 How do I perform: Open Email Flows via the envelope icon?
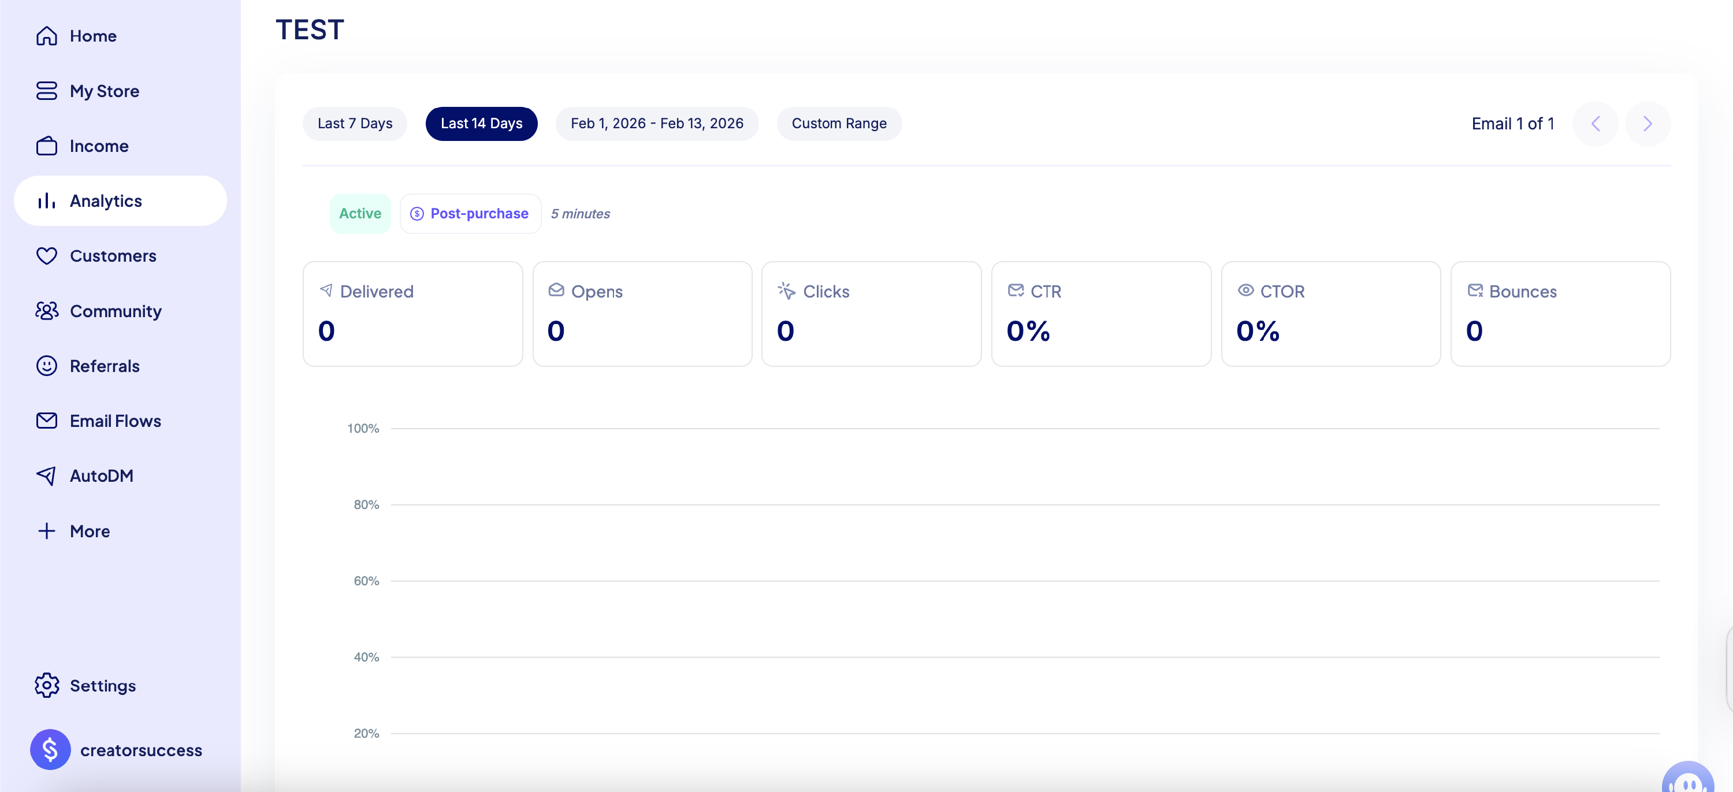pyautogui.click(x=46, y=421)
